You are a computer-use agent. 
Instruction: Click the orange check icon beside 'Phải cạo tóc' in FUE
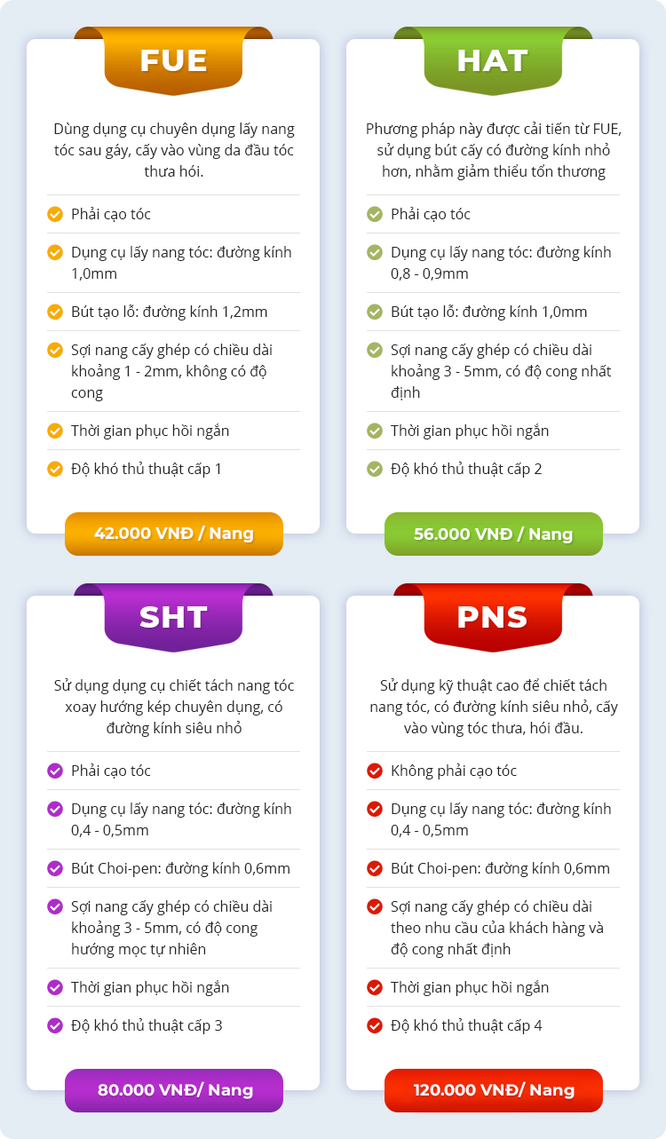(x=55, y=214)
